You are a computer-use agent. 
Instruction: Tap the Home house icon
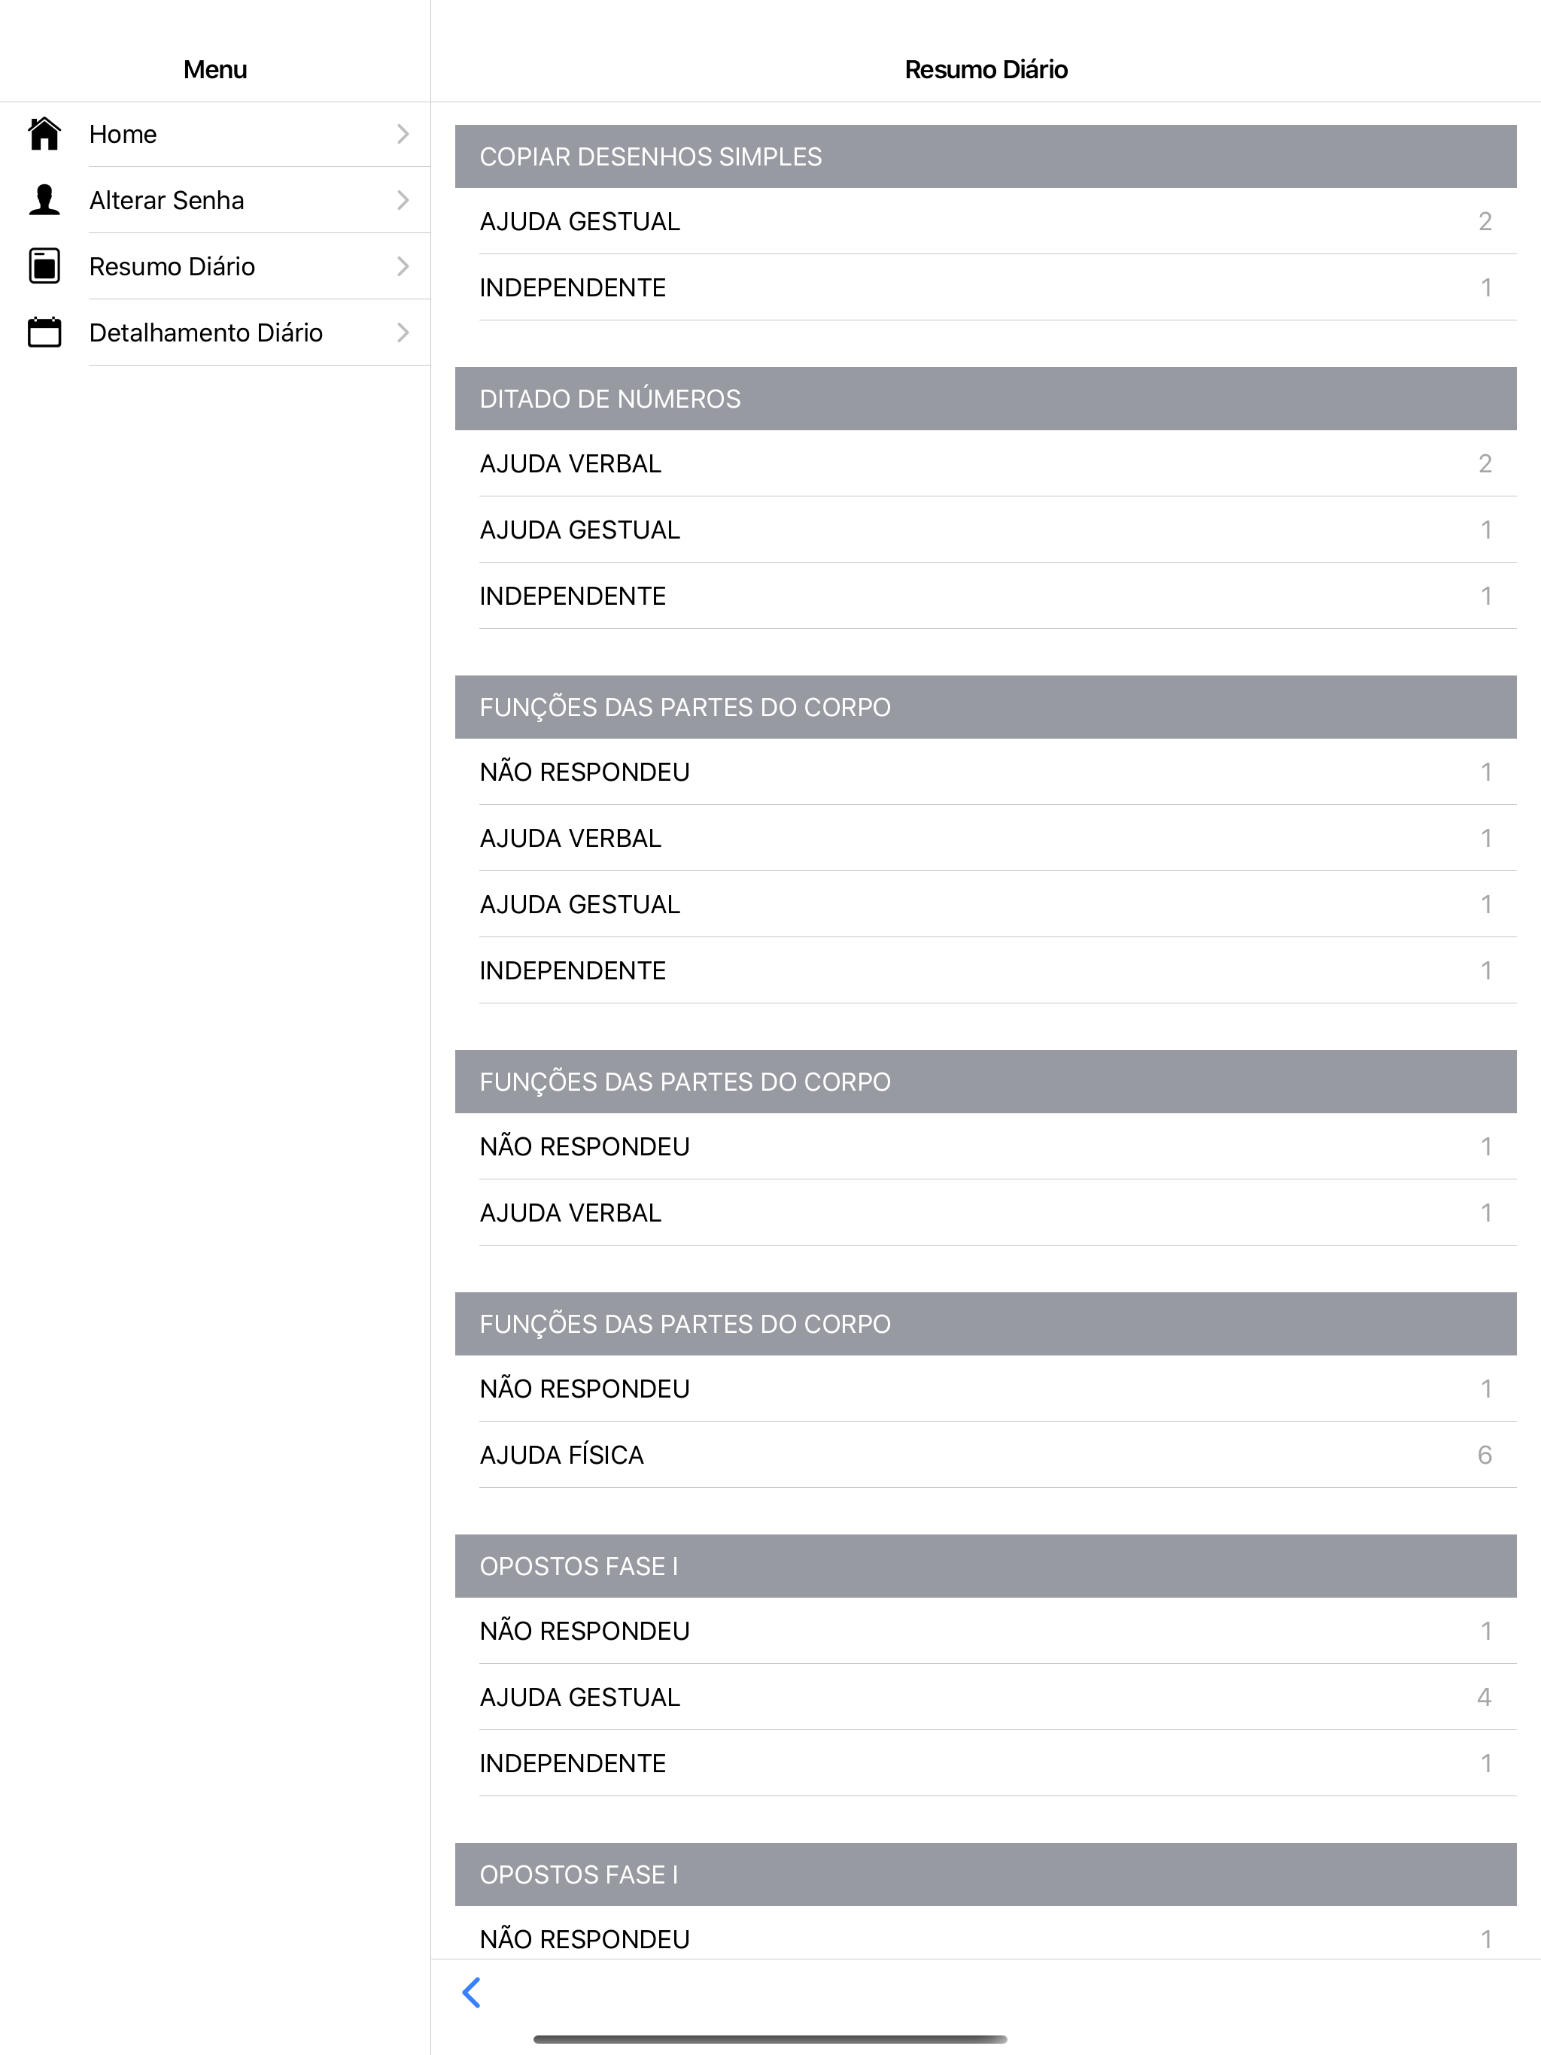tap(44, 134)
